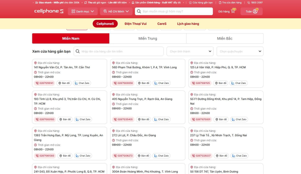Chat Zalo with 237 Lý Thái Tổ store

pos(240,156)
